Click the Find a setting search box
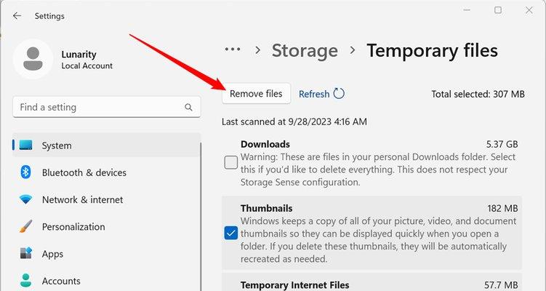The image size is (546, 291). click(107, 107)
